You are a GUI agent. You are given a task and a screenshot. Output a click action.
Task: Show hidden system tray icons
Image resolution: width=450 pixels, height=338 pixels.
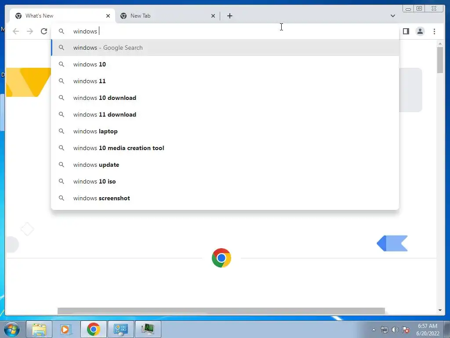coord(374,330)
